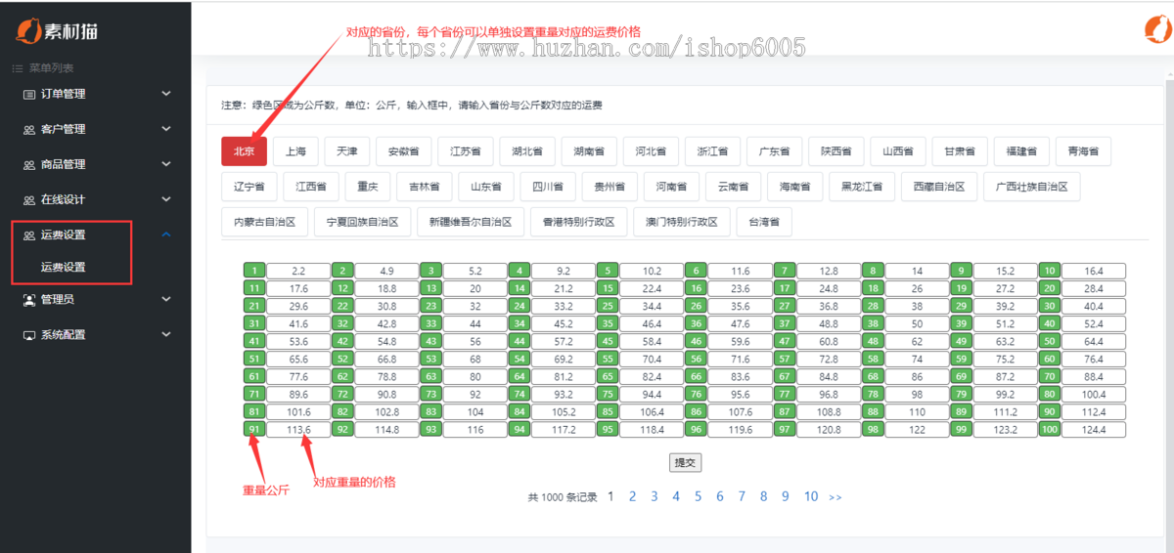Image resolution: width=1174 pixels, height=553 pixels.
Task: Click the menu list hamburger icon
Action: pyautogui.click(x=17, y=68)
